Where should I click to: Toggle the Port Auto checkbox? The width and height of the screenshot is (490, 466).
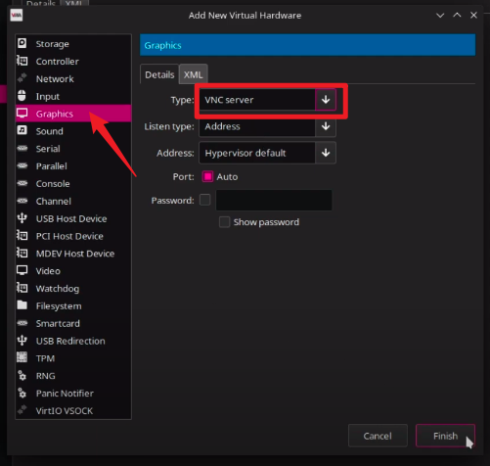point(207,176)
